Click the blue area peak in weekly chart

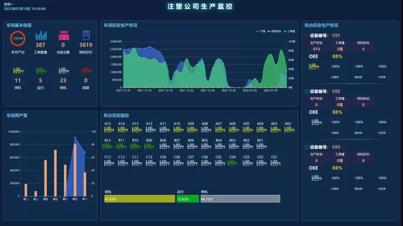coord(75,138)
